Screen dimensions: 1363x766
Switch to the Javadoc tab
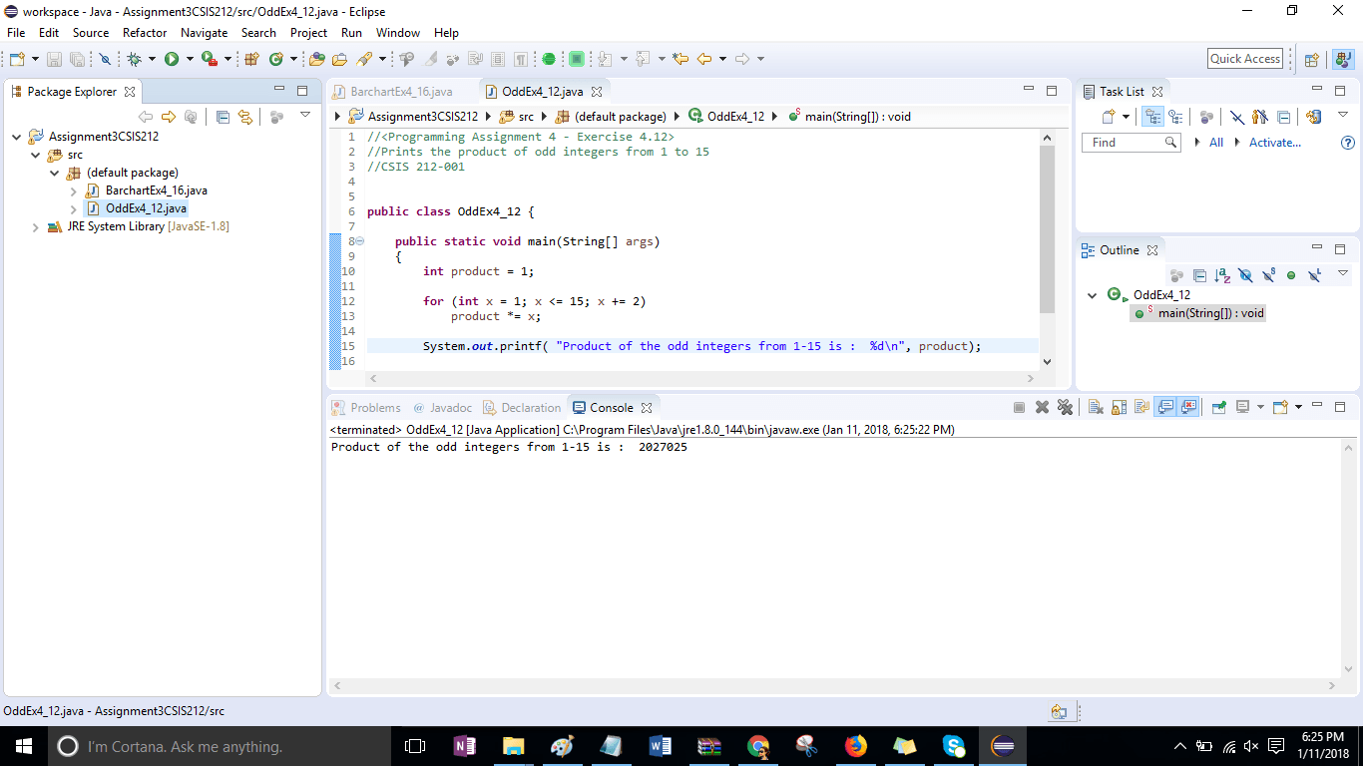[x=442, y=408]
